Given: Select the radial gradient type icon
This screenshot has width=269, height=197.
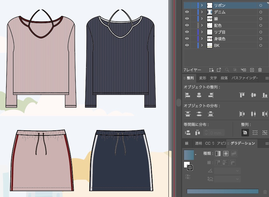Looking at the screenshot, I should [x=226, y=154].
